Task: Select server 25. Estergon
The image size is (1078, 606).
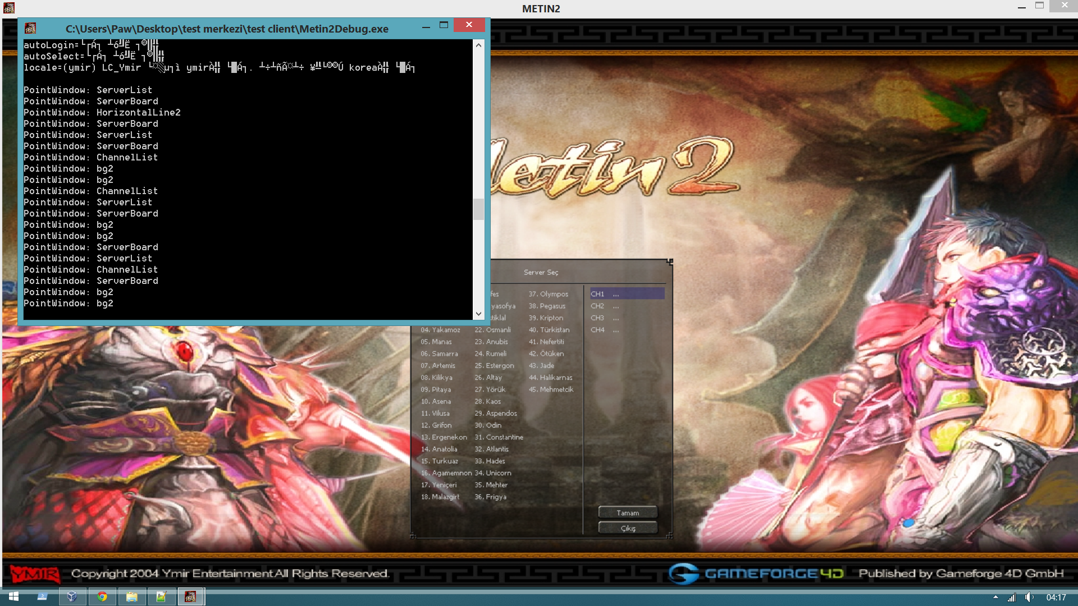Action: point(495,365)
